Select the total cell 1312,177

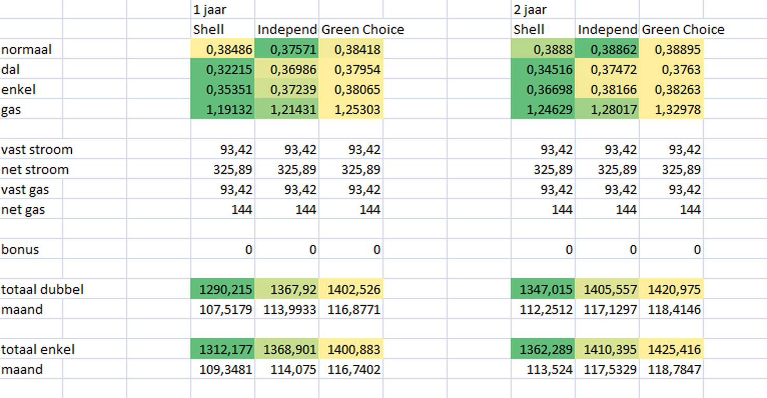tap(223, 349)
